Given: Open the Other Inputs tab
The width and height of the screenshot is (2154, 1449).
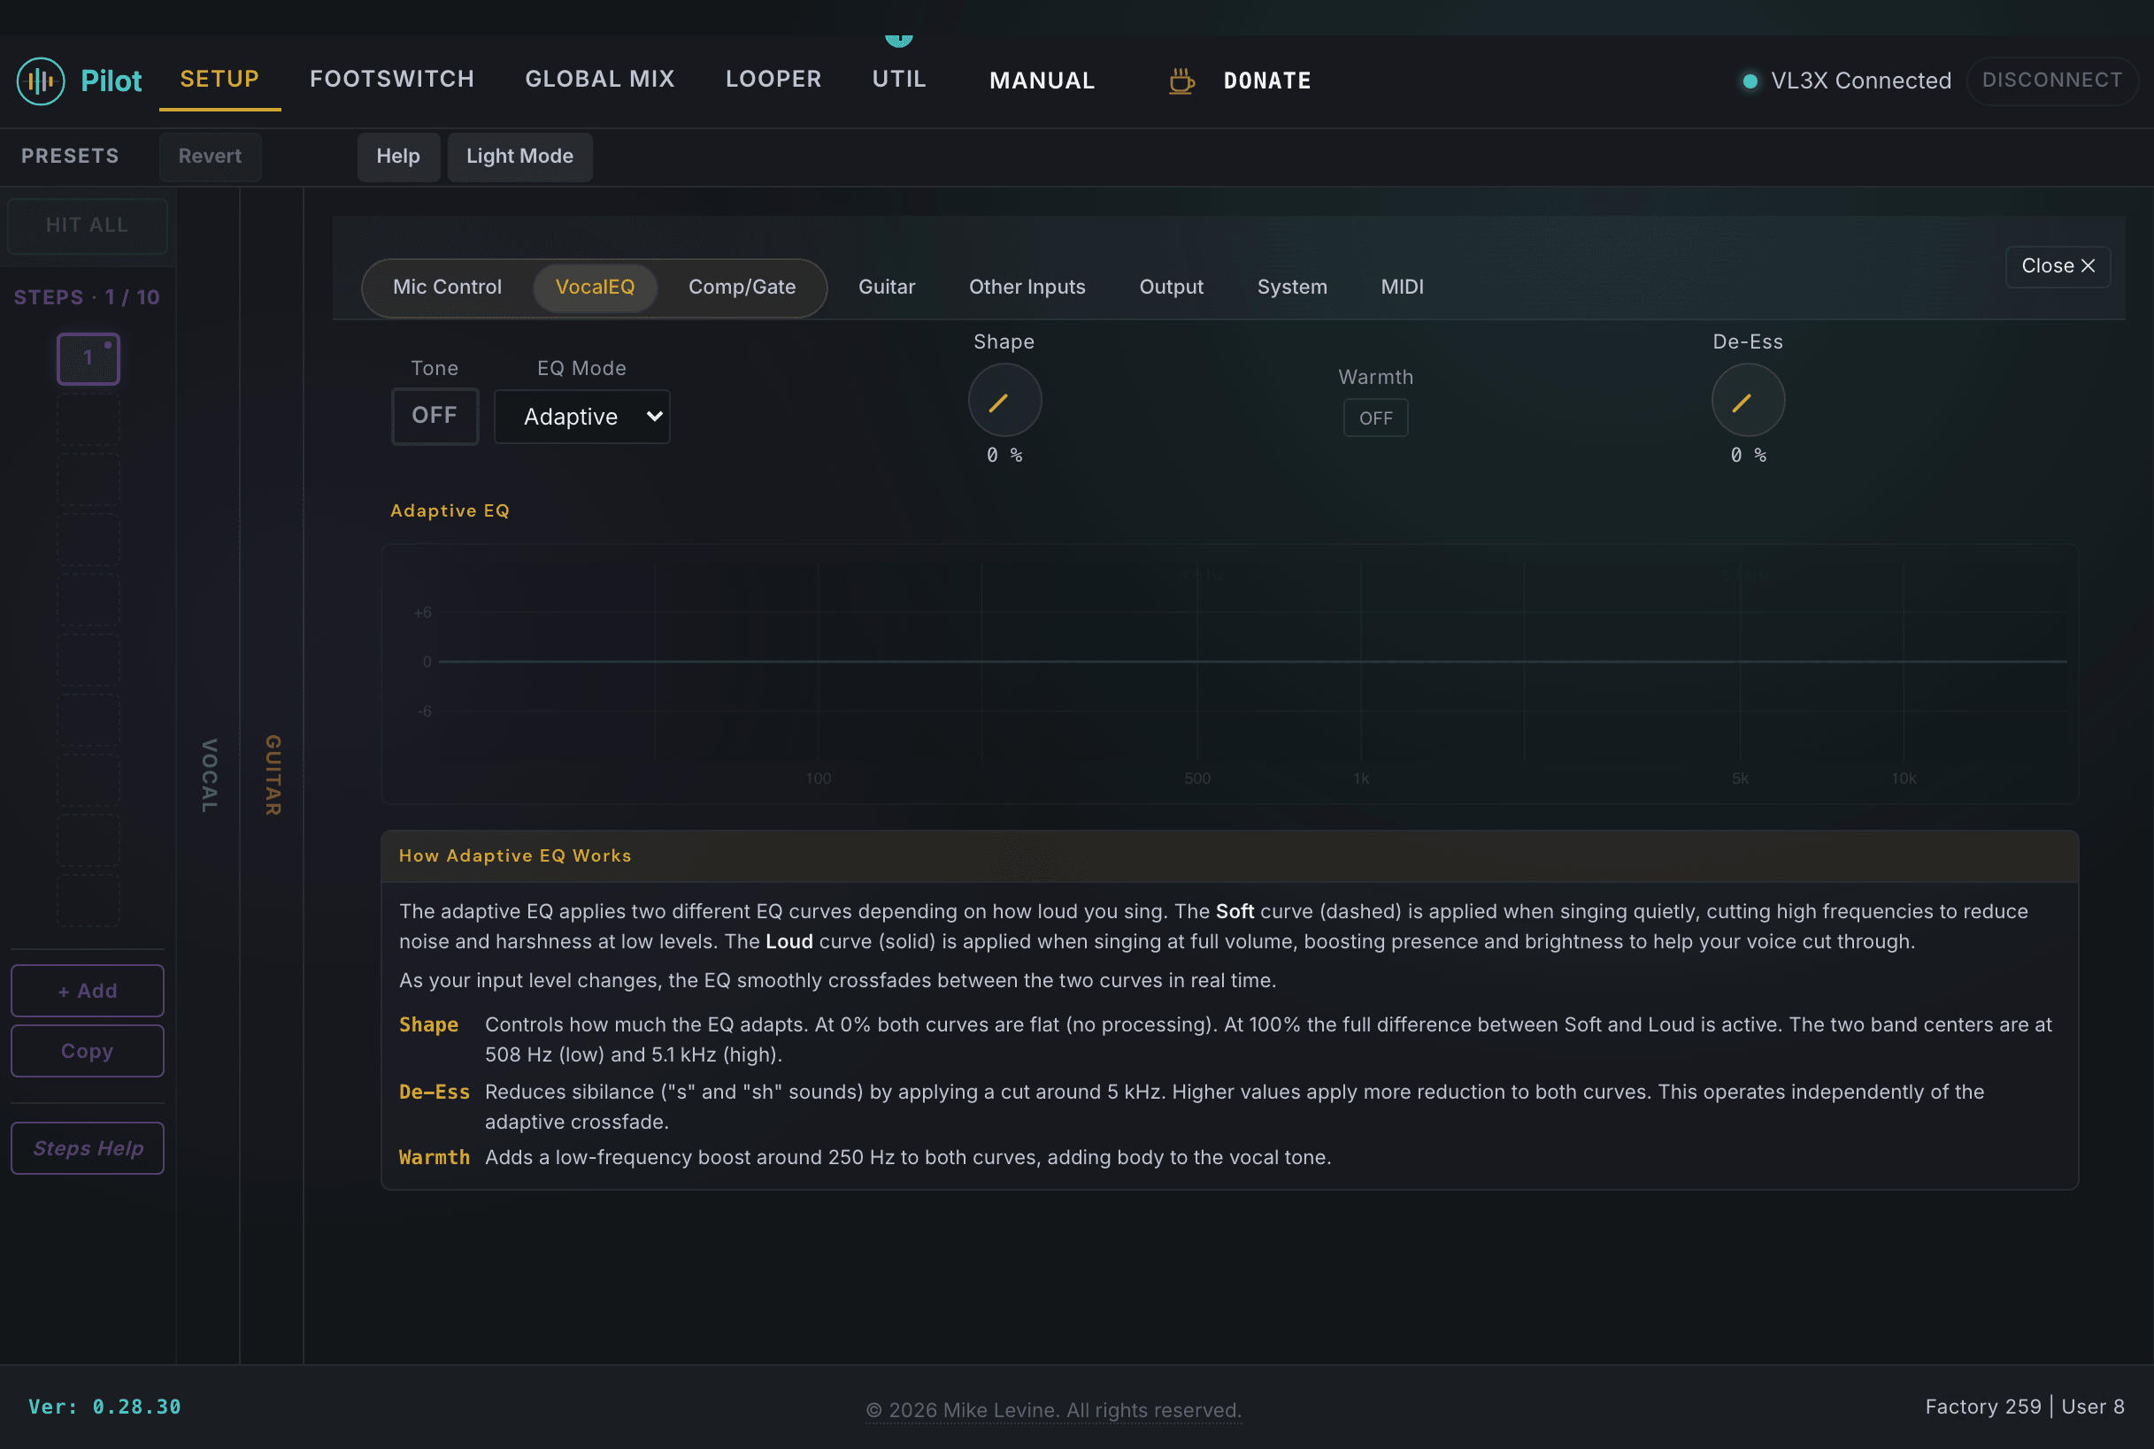Looking at the screenshot, I should click(x=1027, y=287).
